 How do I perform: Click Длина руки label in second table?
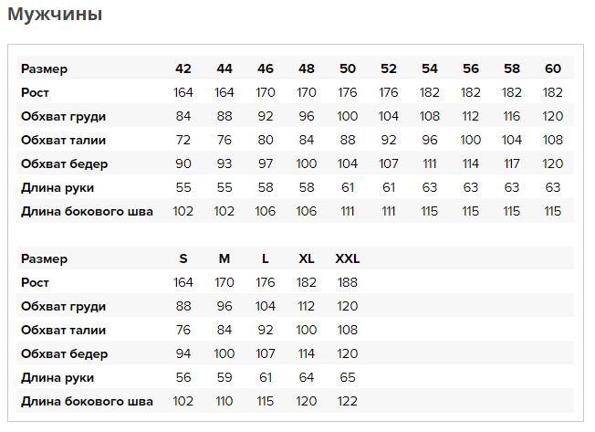tap(57, 378)
